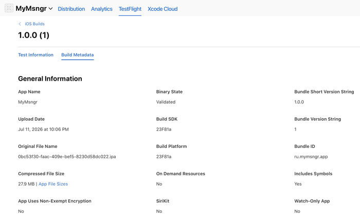The width and height of the screenshot is (360, 222).
Task: Click the General Information heading
Action: [50, 79]
